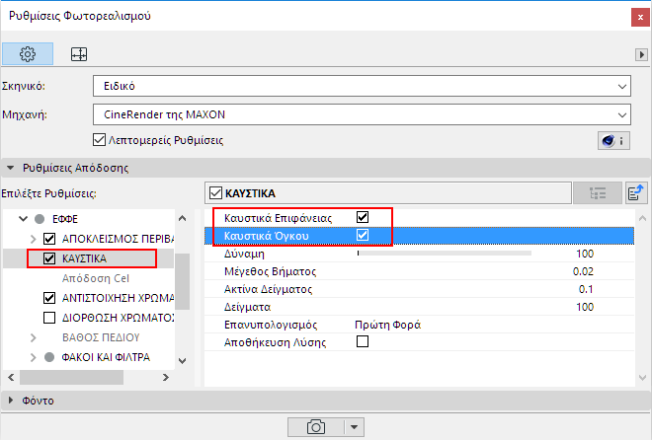
Task: Open the Επανυπολογισμός option Πρώτη Φορά
Action: click(x=387, y=325)
